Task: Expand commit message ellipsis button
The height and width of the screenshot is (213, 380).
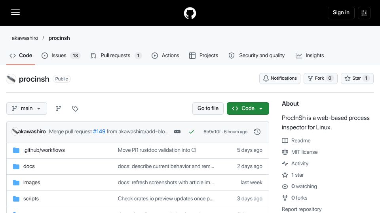Action: (177, 132)
